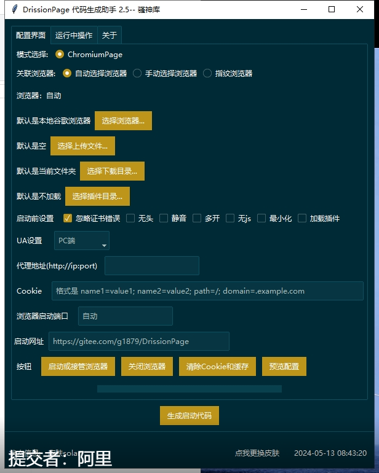Tick the 多开 checkbox
The height and width of the screenshot is (473, 379).
197,218
